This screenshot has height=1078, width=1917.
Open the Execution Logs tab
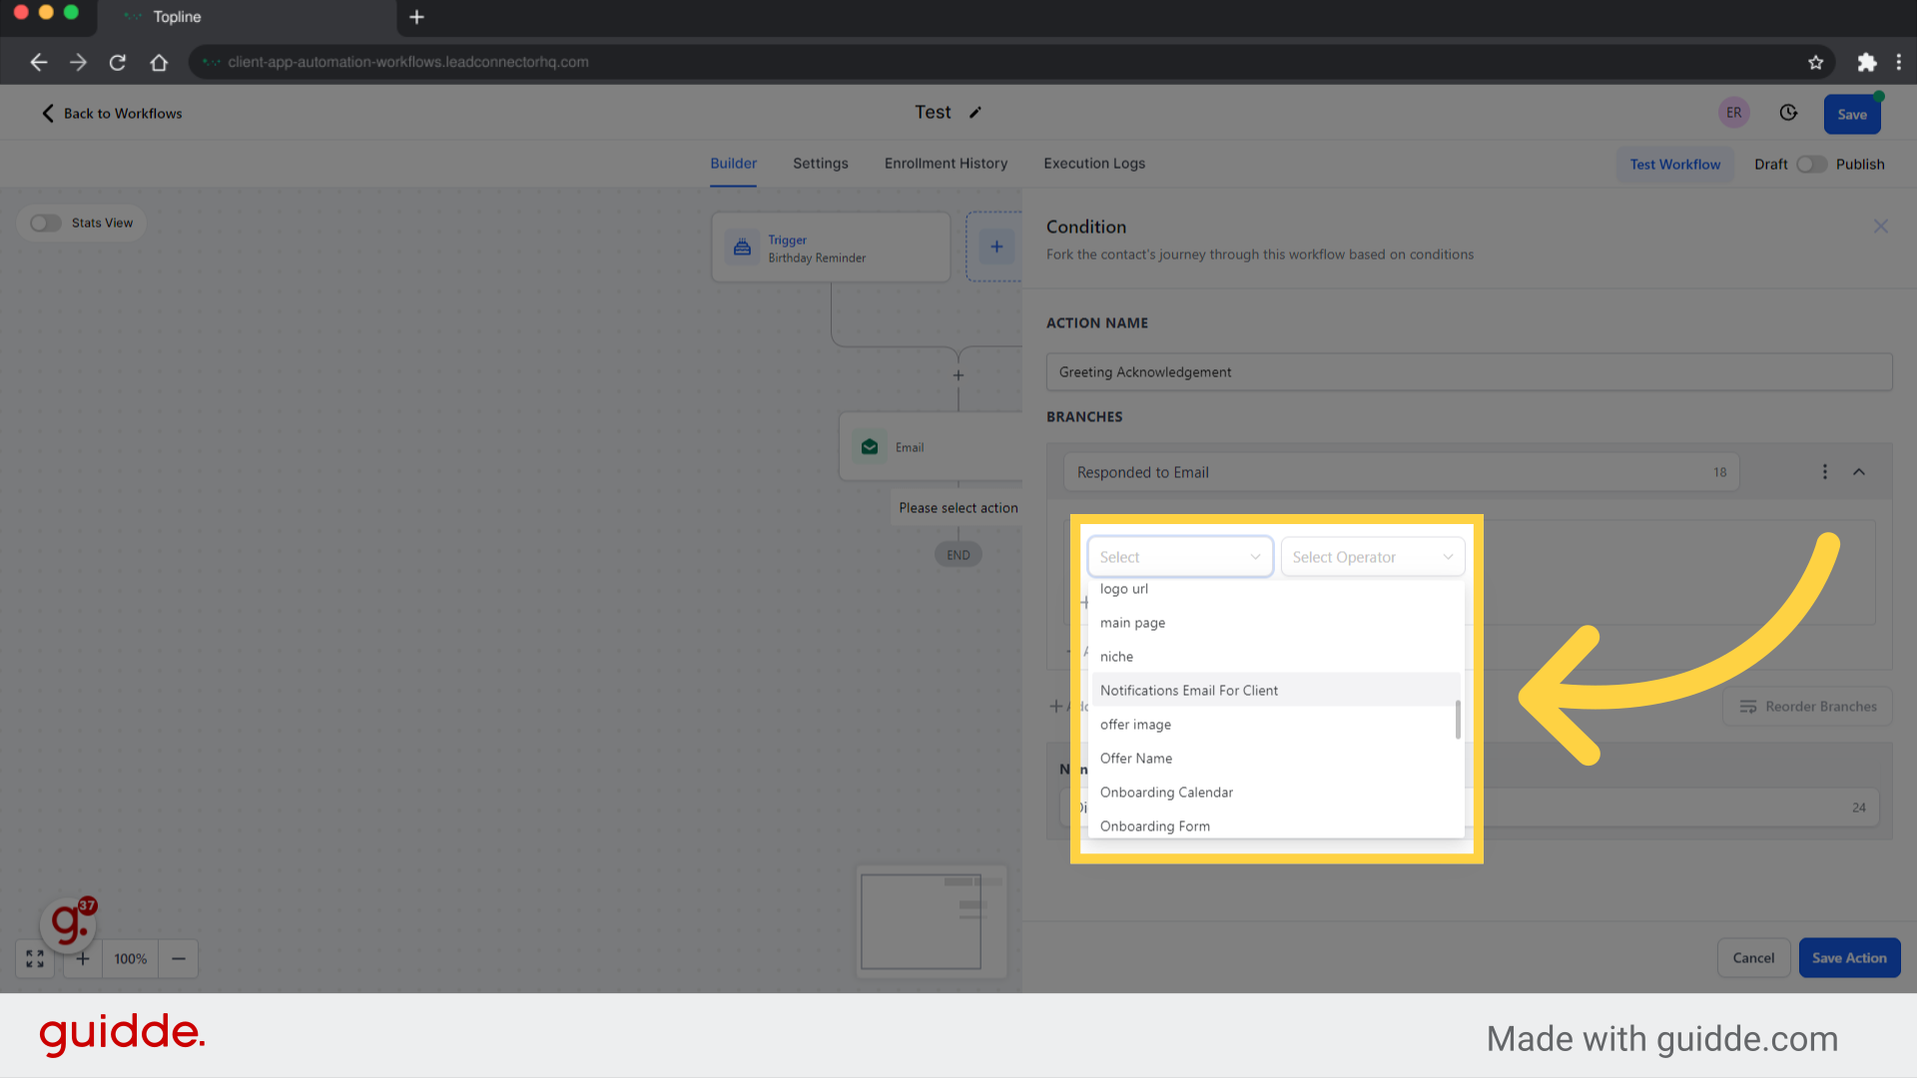1094,164
